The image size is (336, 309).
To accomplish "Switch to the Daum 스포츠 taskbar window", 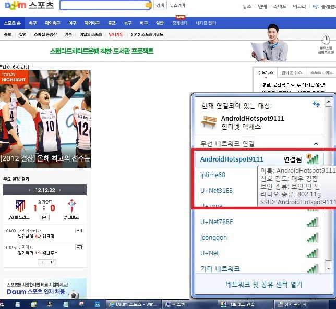I will [134, 304].
